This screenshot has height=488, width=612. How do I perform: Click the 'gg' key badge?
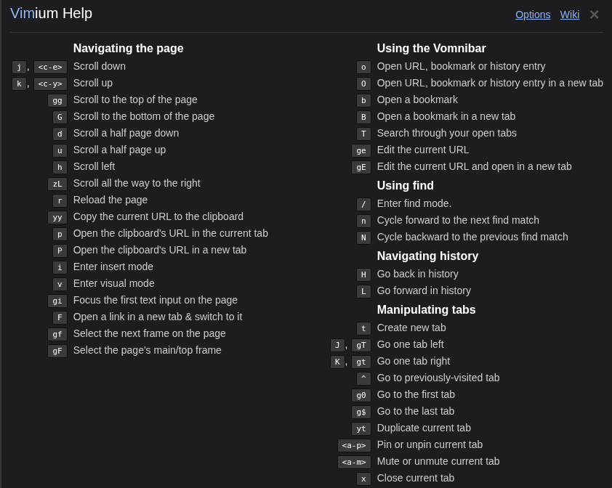pyautogui.click(x=57, y=101)
